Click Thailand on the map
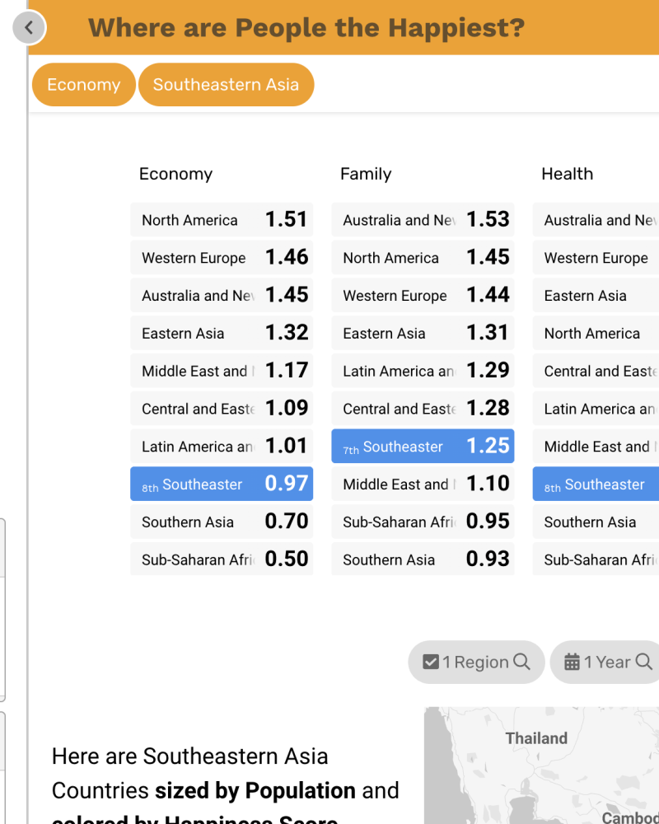 coord(536,738)
